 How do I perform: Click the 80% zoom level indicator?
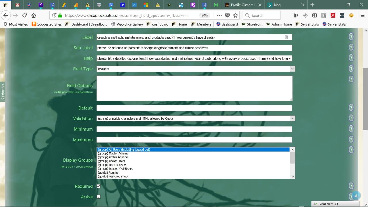(204, 16)
